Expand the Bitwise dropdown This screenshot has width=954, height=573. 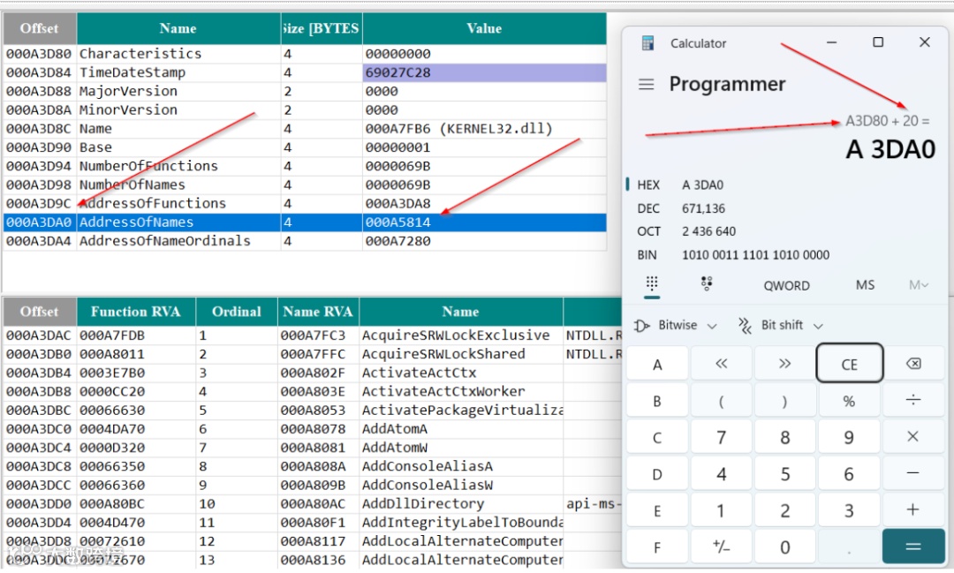[676, 326]
